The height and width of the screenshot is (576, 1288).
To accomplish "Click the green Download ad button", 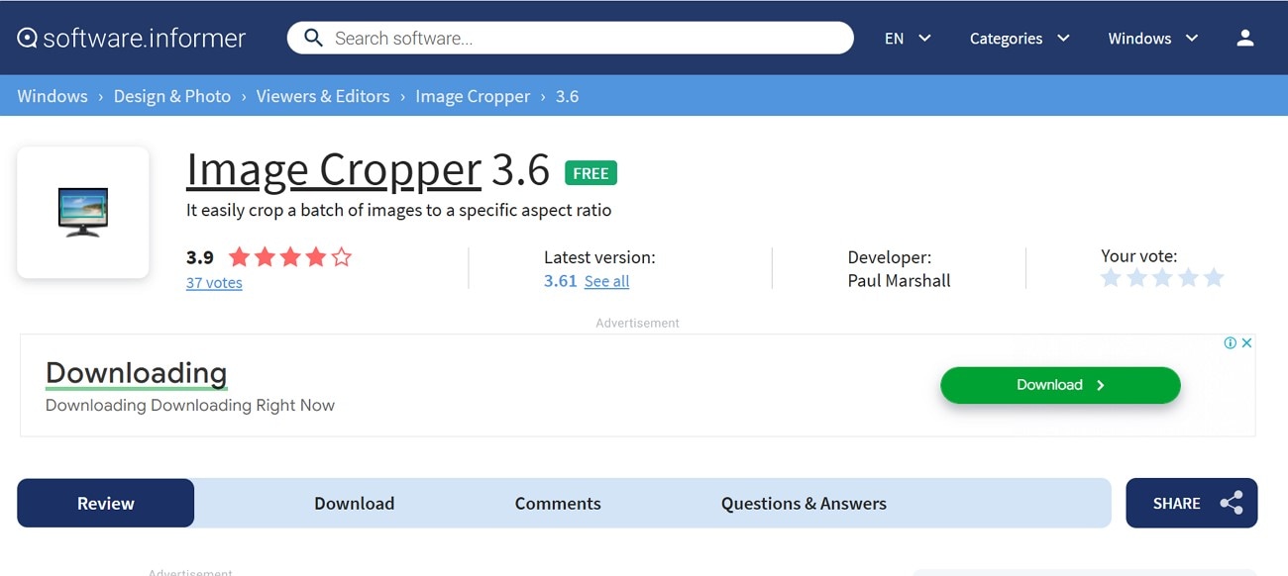I will coord(1060,385).
